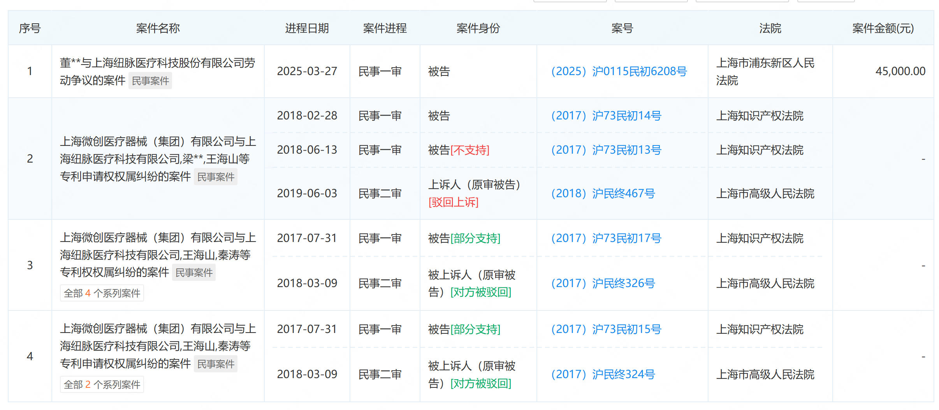Open case link (2018)沪民终467号
The height and width of the screenshot is (410, 939).
[603, 193]
